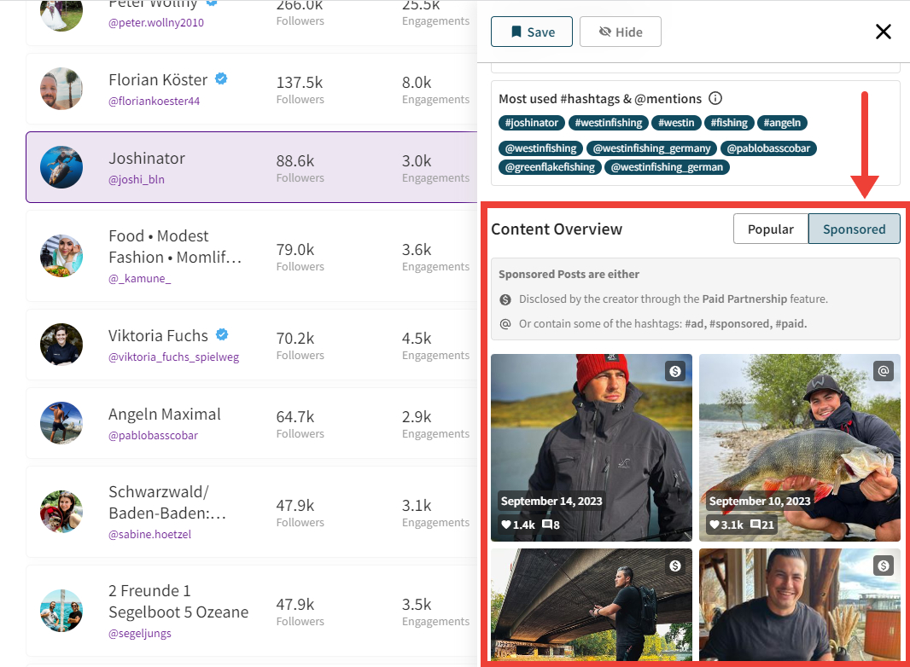910x667 pixels.
Task: Click the comments icon showing 21 comments
Action: (755, 525)
